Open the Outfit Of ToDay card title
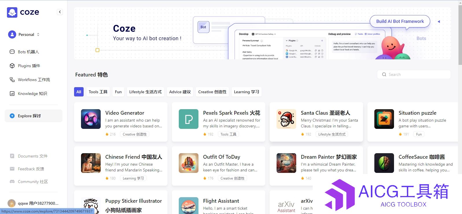This screenshot has height=214, width=462. tap(222, 157)
